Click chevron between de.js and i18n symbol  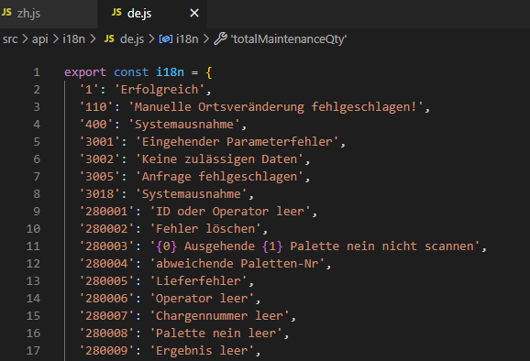[x=152, y=39]
